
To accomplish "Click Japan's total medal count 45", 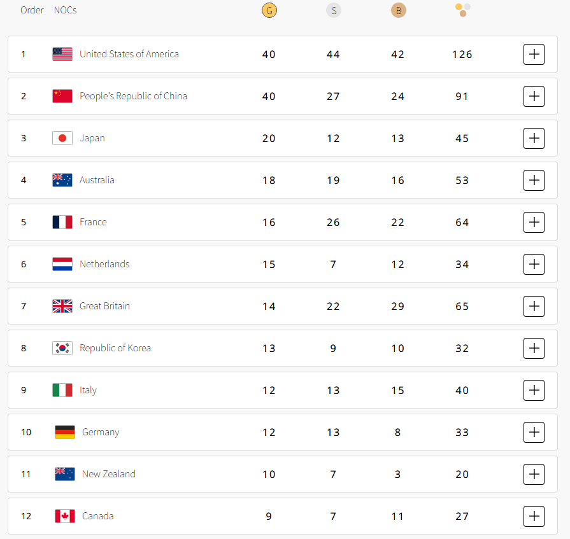I will (462, 138).
